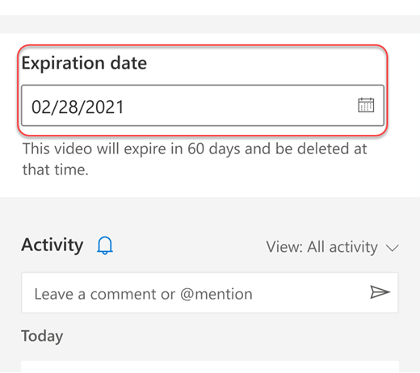Select the activity card below Today
The width and height of the screenshot is (420, 373).
[210, 367]
